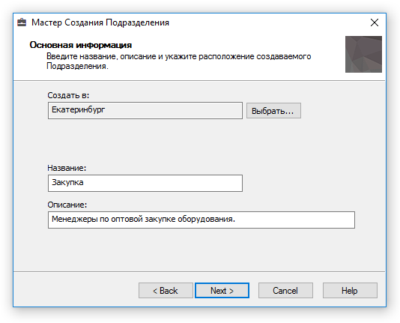This screenshot has height=323, width=400.
Task: Click the instruction text under the heading
Action: (178, 61)
